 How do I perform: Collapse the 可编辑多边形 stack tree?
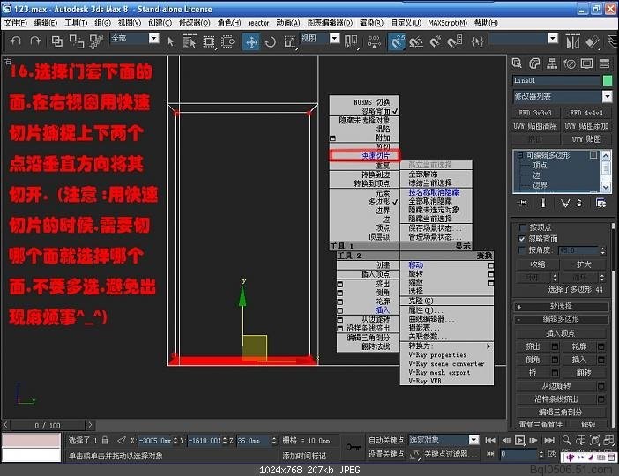coord(520,155)
